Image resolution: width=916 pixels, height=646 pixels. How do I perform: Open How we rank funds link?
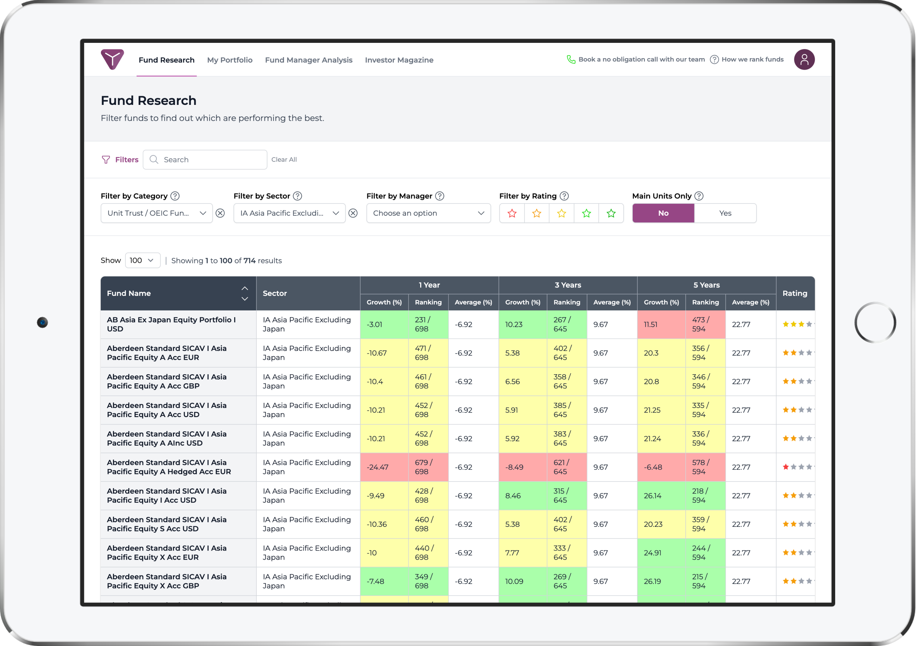tap(753, 60)
